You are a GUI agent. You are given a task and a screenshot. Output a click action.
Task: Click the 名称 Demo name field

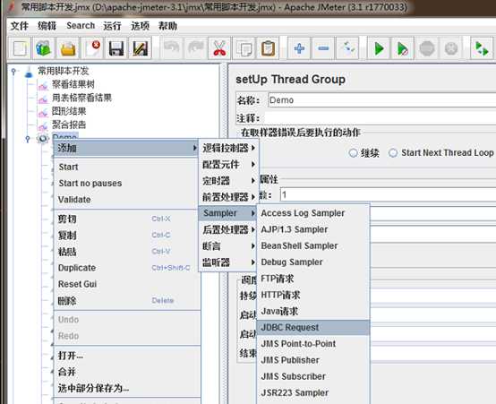coord(381,100)
